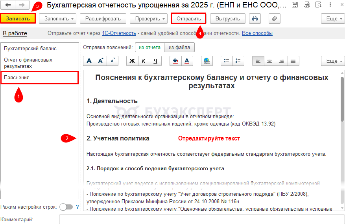Close the report window with the X
The image size is (345, 224).
point(342,5)
